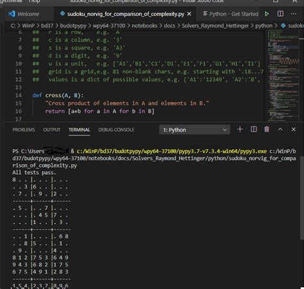Run the Python file with play icon
The image size is (304, 289).
(x=267, y=14)
